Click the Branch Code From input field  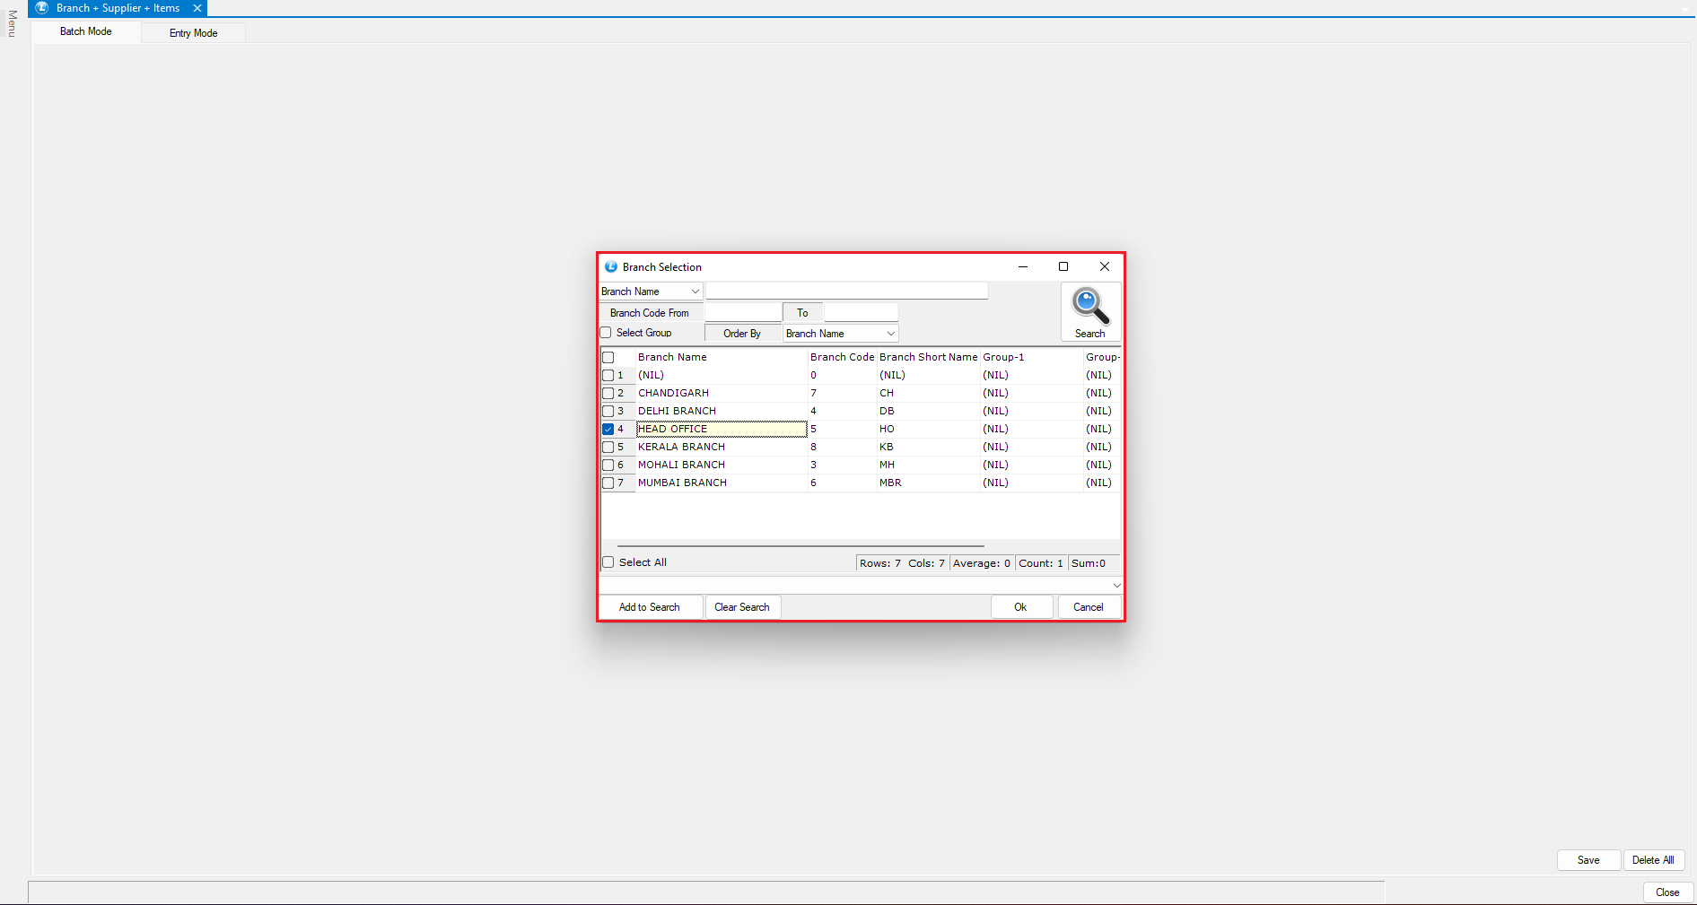tap(742, 313)
